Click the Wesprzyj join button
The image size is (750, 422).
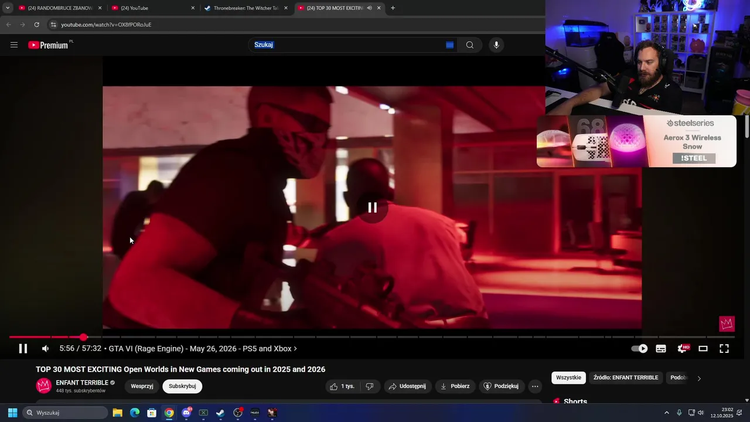(x=142, y=386)
